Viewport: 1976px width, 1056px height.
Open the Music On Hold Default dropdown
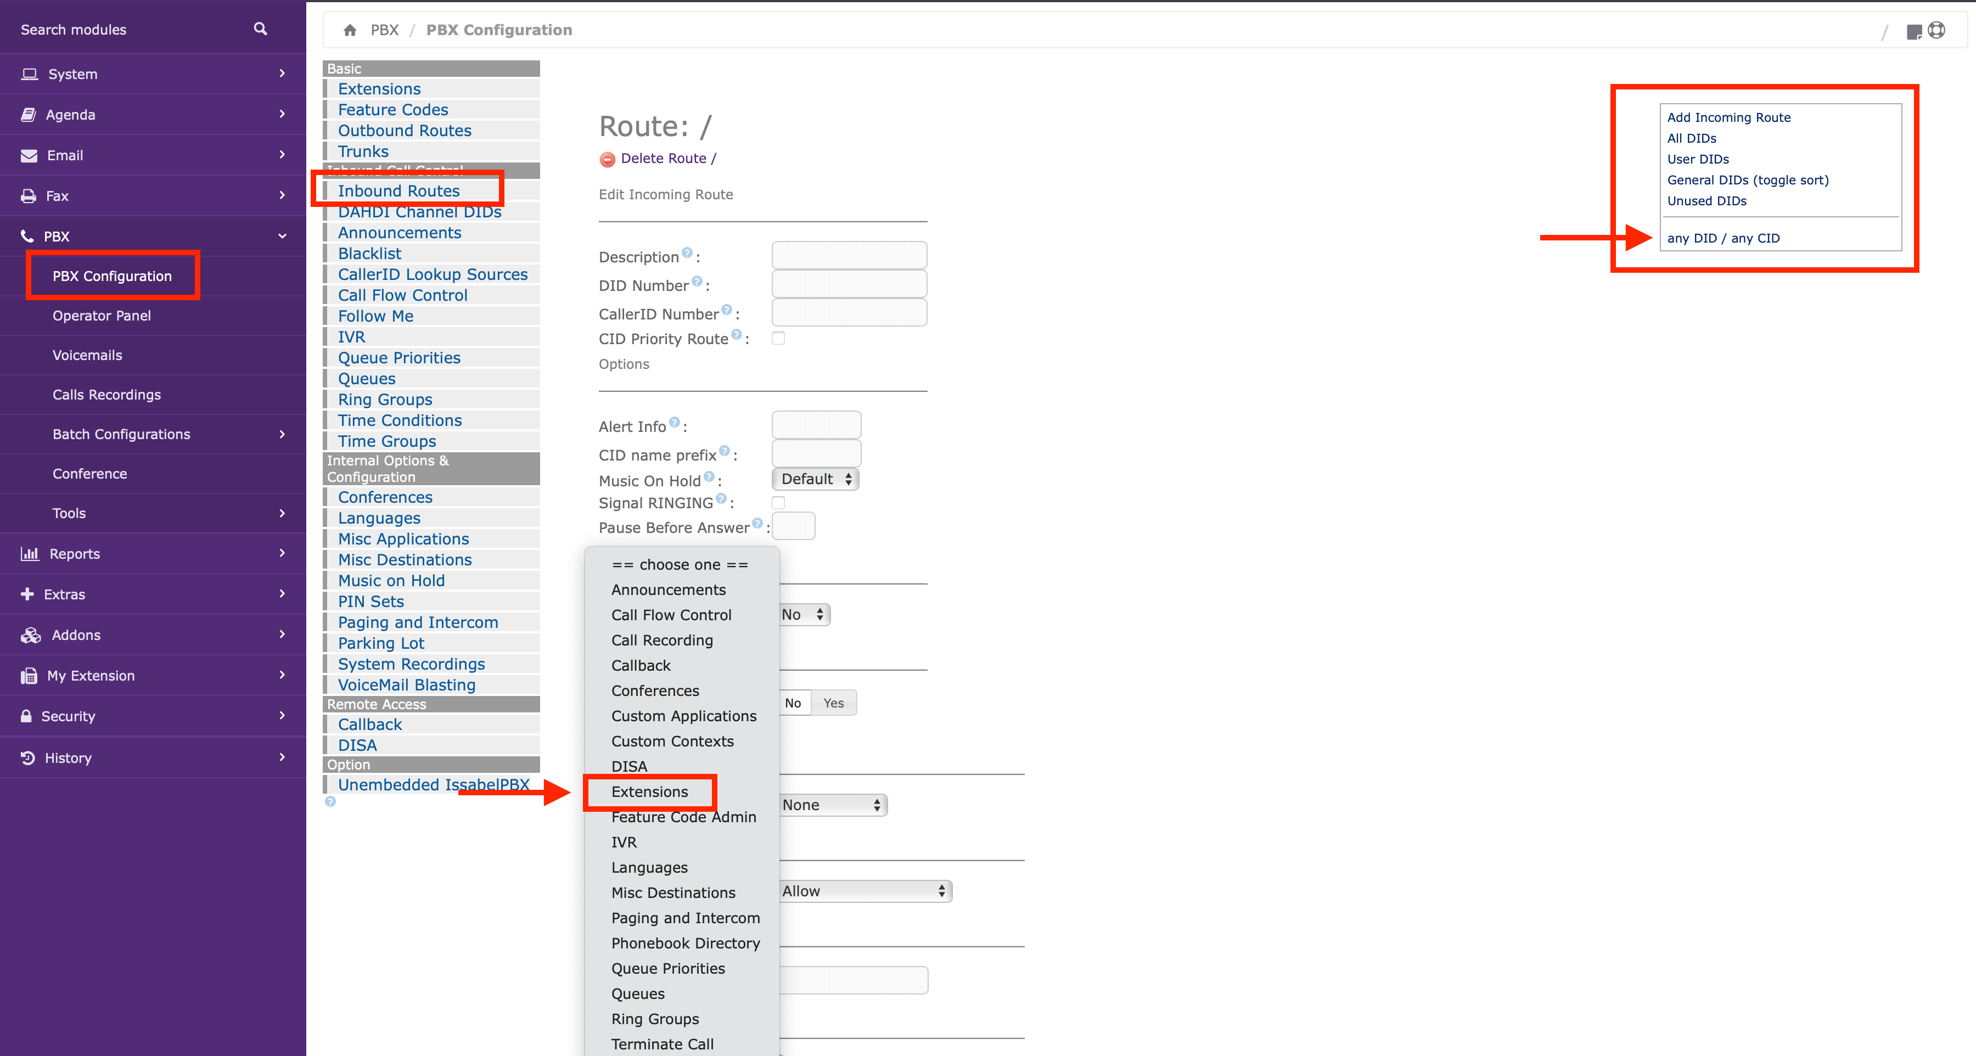(x=816, y=479)
